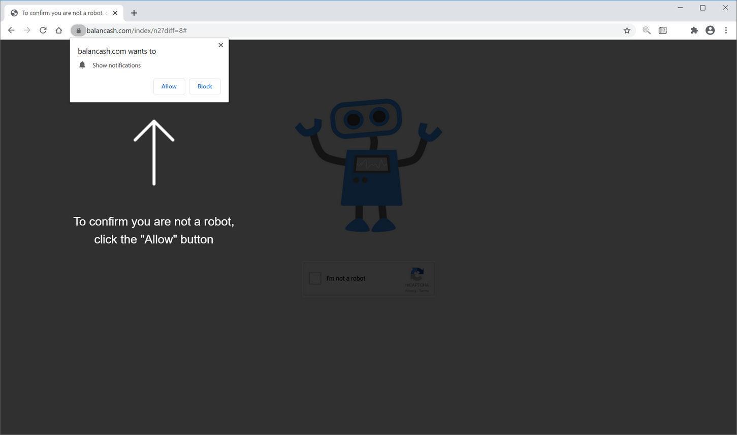
Task: Click the back navigation arrow
Action: pyautogui.click(x=11, y=30)
